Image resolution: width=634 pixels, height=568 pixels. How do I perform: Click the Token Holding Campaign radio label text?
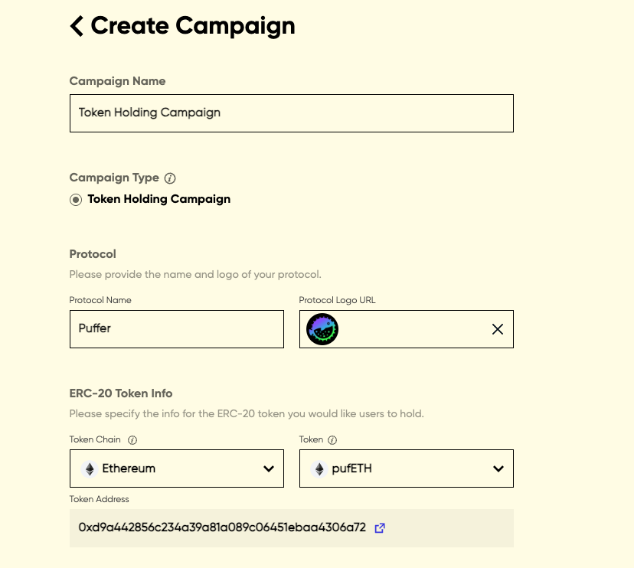pyautogui.click(x=158, y=200)
